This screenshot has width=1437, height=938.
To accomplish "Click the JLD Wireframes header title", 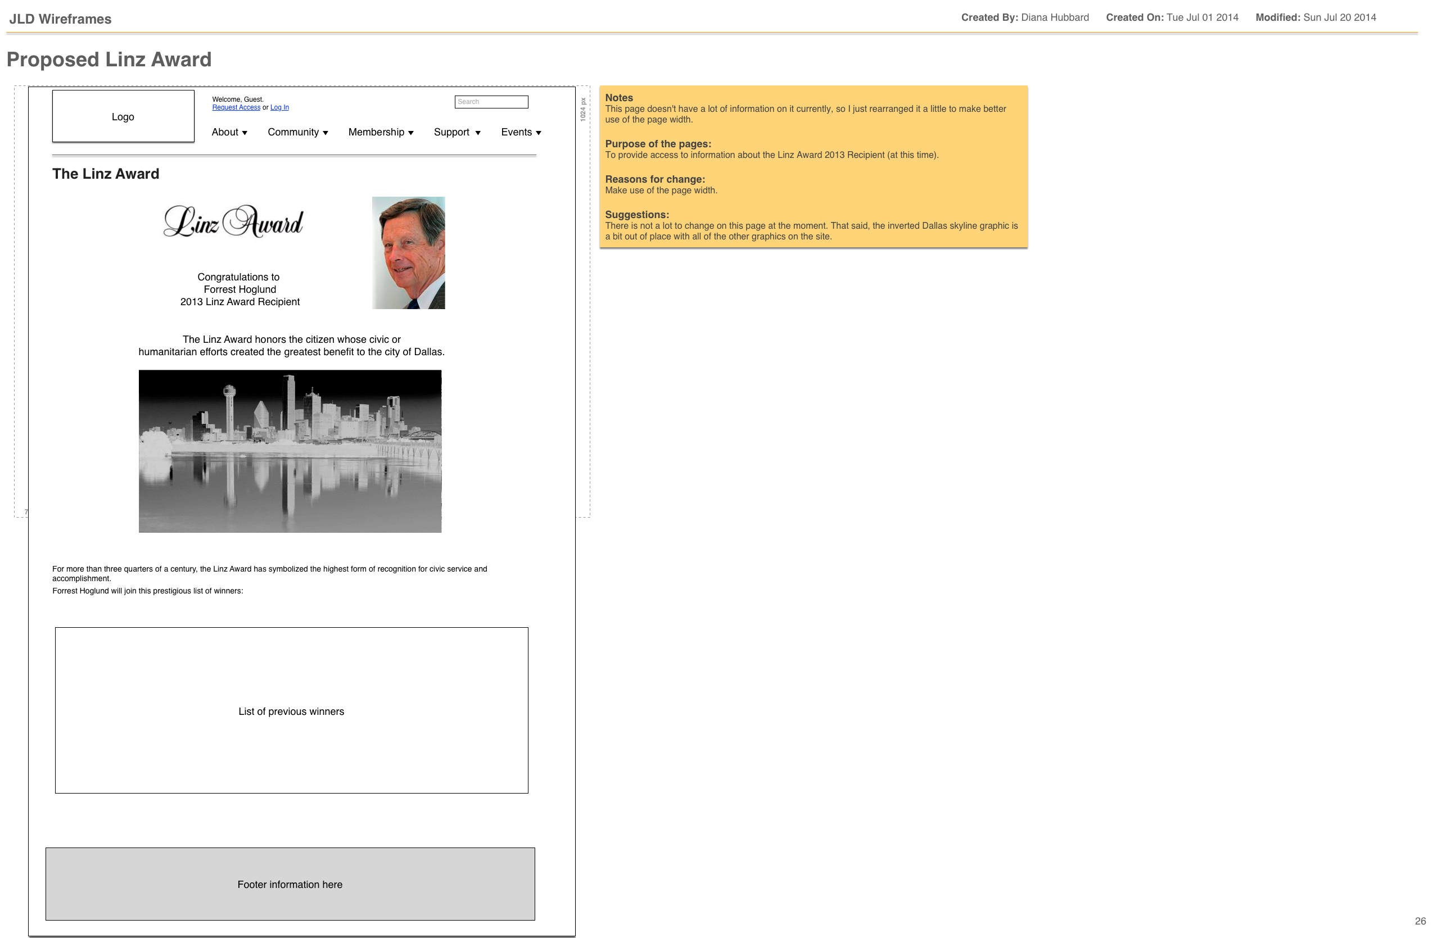I will tap(60, 19).
